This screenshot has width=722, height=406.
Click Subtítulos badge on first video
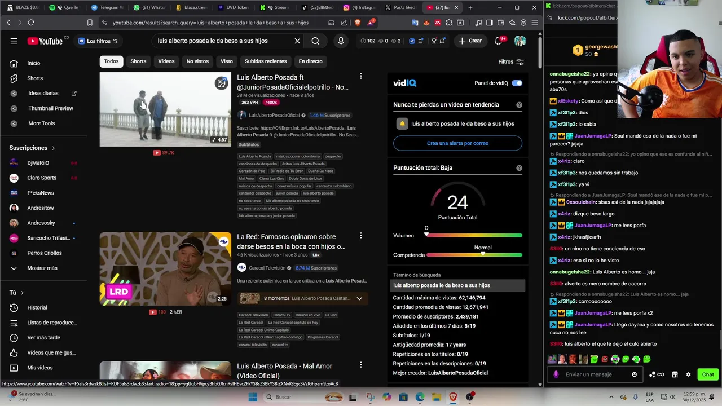pos(249,145)
